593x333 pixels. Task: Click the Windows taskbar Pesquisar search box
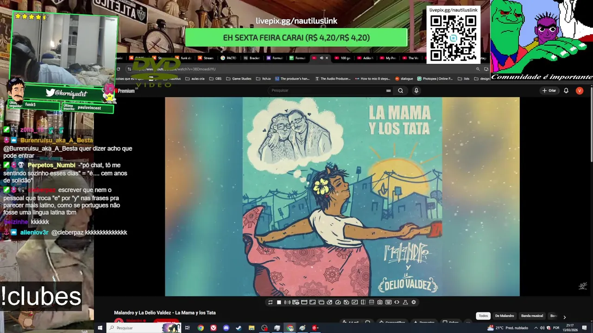click(144, 328)
